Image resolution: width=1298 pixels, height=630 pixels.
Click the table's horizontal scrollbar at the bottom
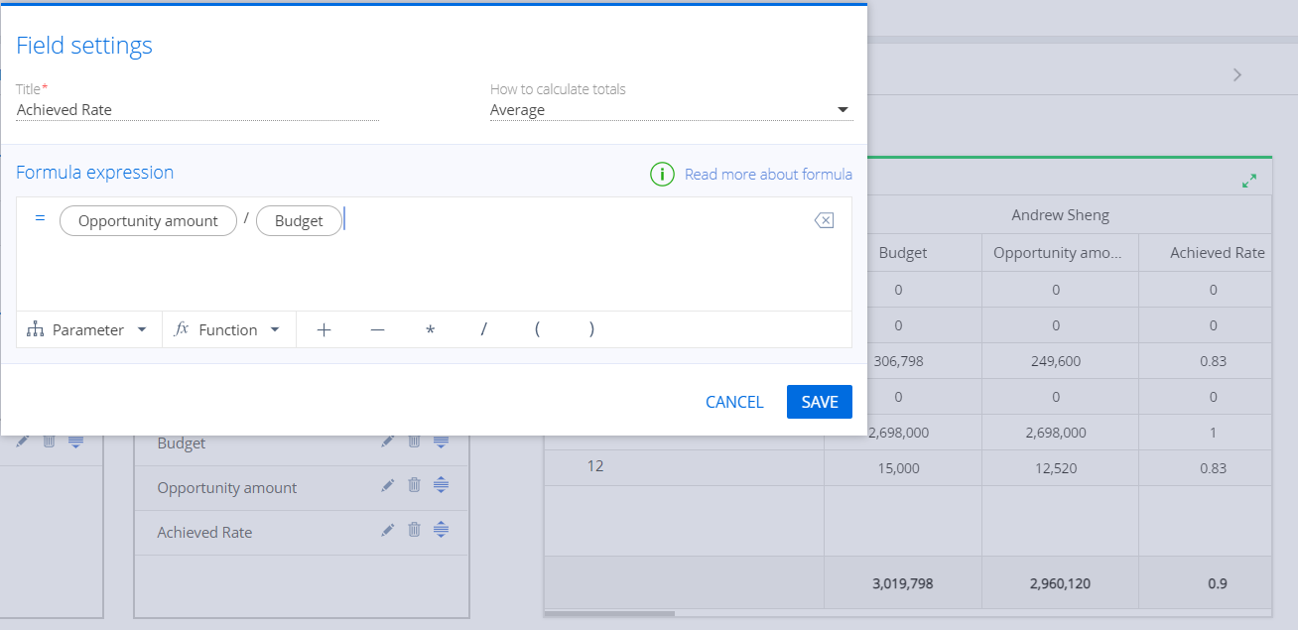click(x=609, y=613)
